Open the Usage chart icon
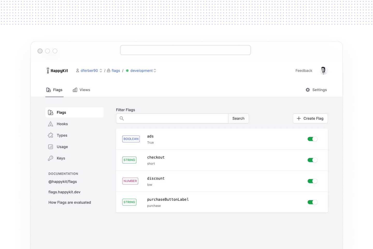 tap(51, 147)
